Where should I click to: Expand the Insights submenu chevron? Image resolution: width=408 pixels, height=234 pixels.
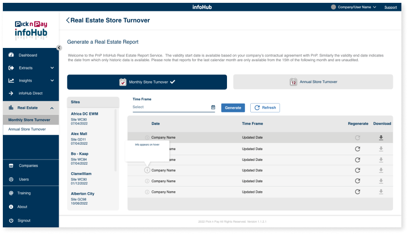[x=52, y=81]
